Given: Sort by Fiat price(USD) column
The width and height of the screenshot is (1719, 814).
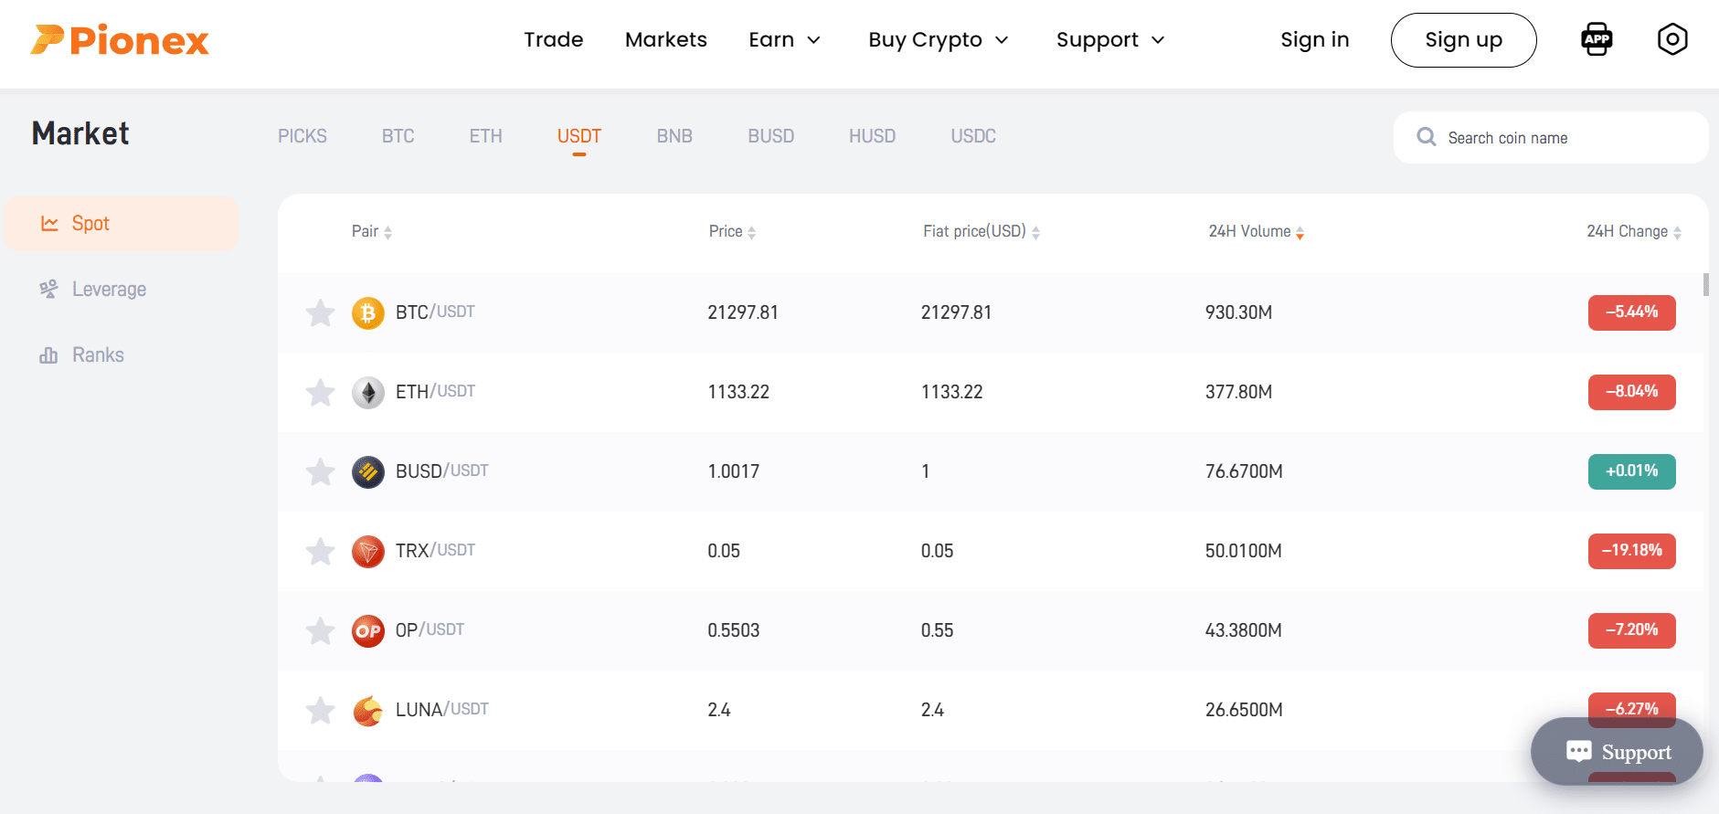Looking at the screenshot, I should pos(982,232).
